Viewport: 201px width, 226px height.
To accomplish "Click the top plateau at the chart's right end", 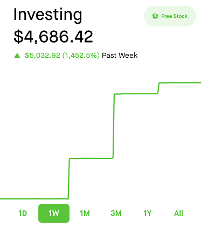I will click(x=180, y=83).
